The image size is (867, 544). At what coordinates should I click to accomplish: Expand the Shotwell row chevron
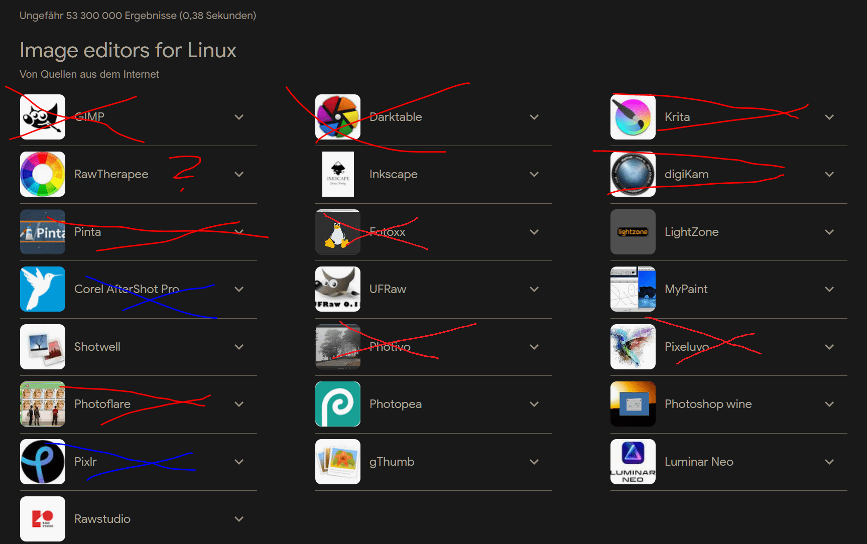(x=239, y=347)
